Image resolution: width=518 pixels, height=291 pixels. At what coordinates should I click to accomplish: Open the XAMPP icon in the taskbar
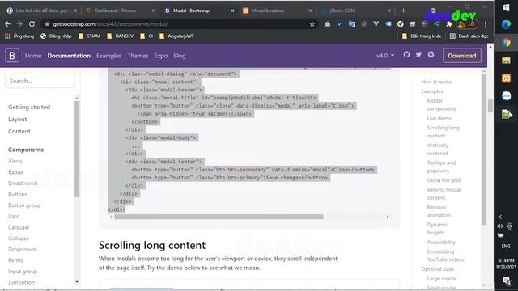[x=506, y=78]
